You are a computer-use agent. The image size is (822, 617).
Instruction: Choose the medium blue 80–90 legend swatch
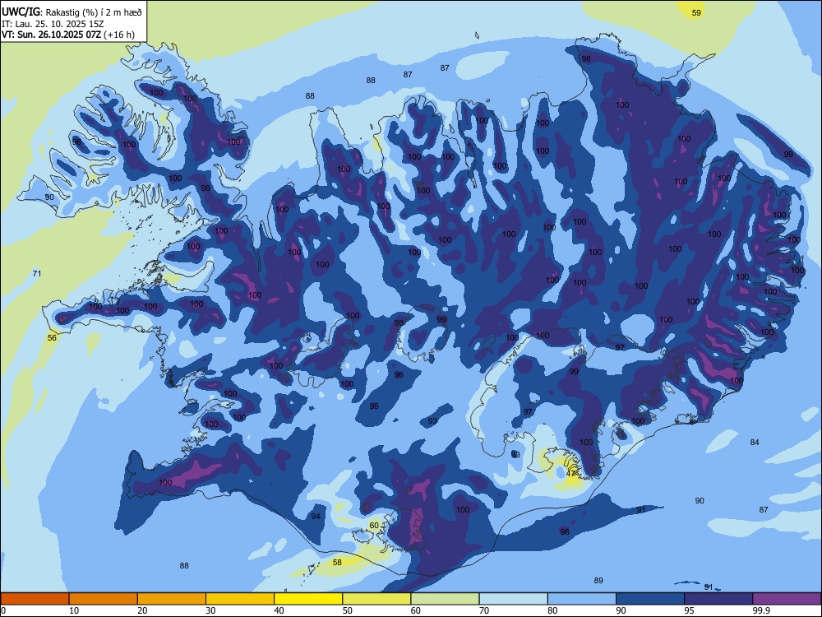582,599
